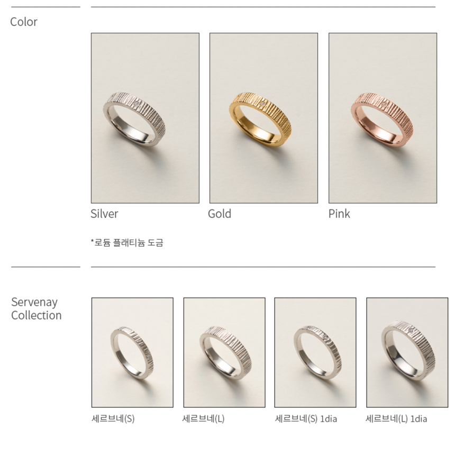The height and width of the screenshot is (455, 455).
Task: Click the Servenay Collection heading
Action: tap(37, 308)
